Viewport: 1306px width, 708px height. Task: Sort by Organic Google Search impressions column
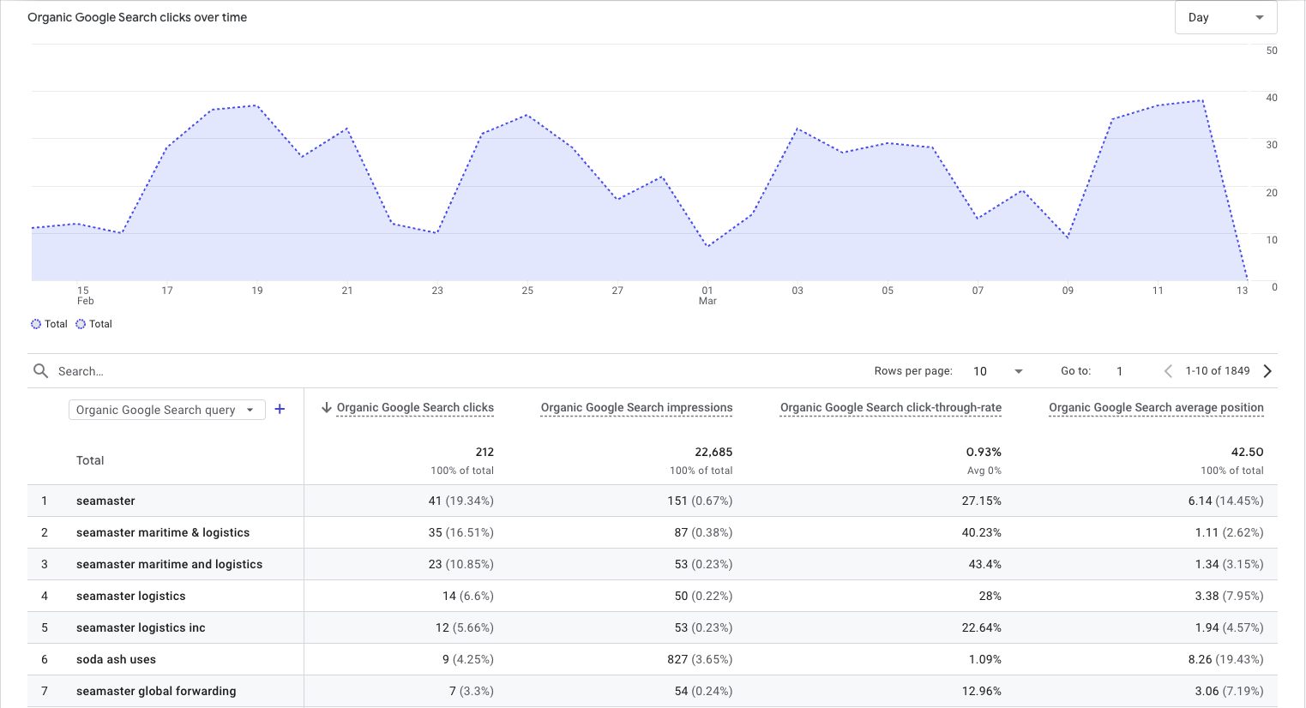[x=636, y=407]
